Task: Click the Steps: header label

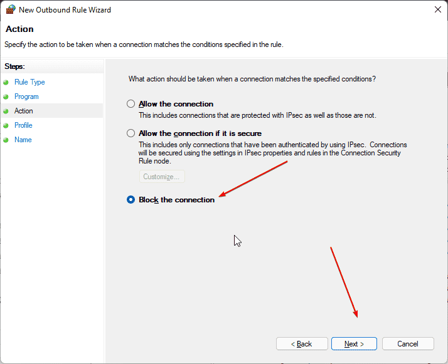Action: click(x=14, y=66)
